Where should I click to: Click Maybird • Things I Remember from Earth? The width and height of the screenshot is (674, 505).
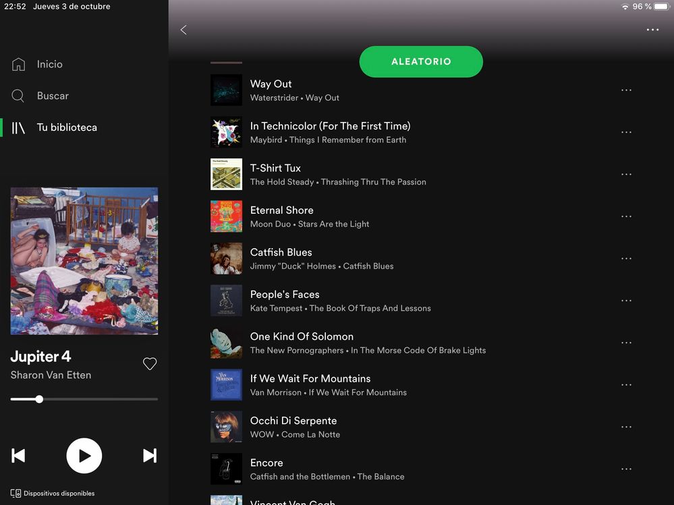pyautogui.click(x=328, y=140)
